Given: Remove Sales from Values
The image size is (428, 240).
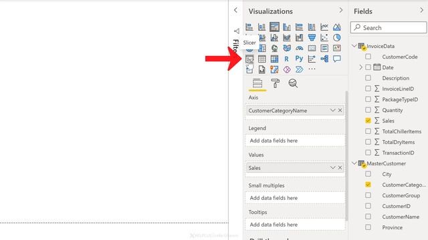Looking at the screenshot, I should 340,167.
